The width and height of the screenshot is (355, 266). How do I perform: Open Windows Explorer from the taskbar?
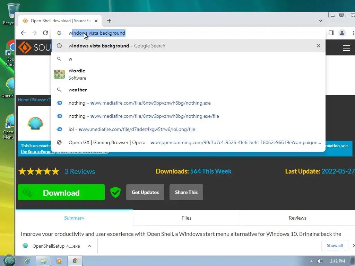pos(43,261)
